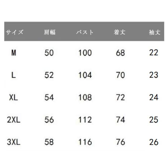Image resolution: width=168 pixels, height=168 pixels.
Task: Select the バスト column header
Action: pyautogui.click(x=85, y=33)
